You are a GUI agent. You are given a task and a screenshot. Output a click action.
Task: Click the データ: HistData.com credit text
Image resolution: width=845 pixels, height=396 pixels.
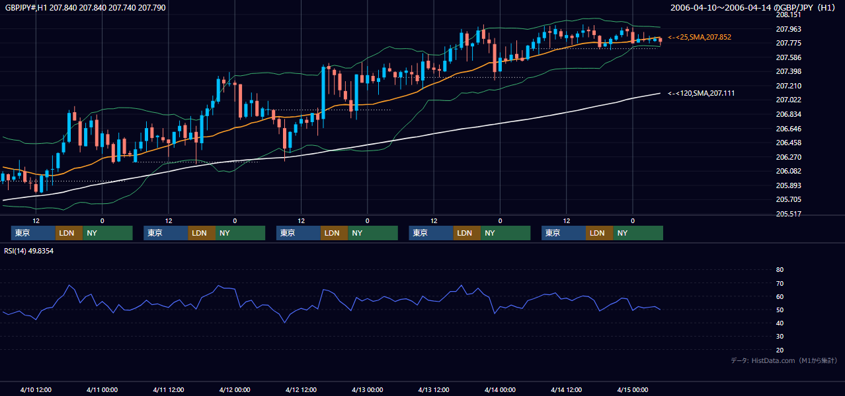pyautogui.click(x=784, y=360)
